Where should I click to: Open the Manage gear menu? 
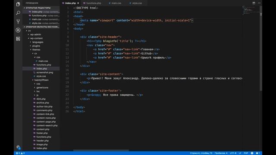pos(18,147)
